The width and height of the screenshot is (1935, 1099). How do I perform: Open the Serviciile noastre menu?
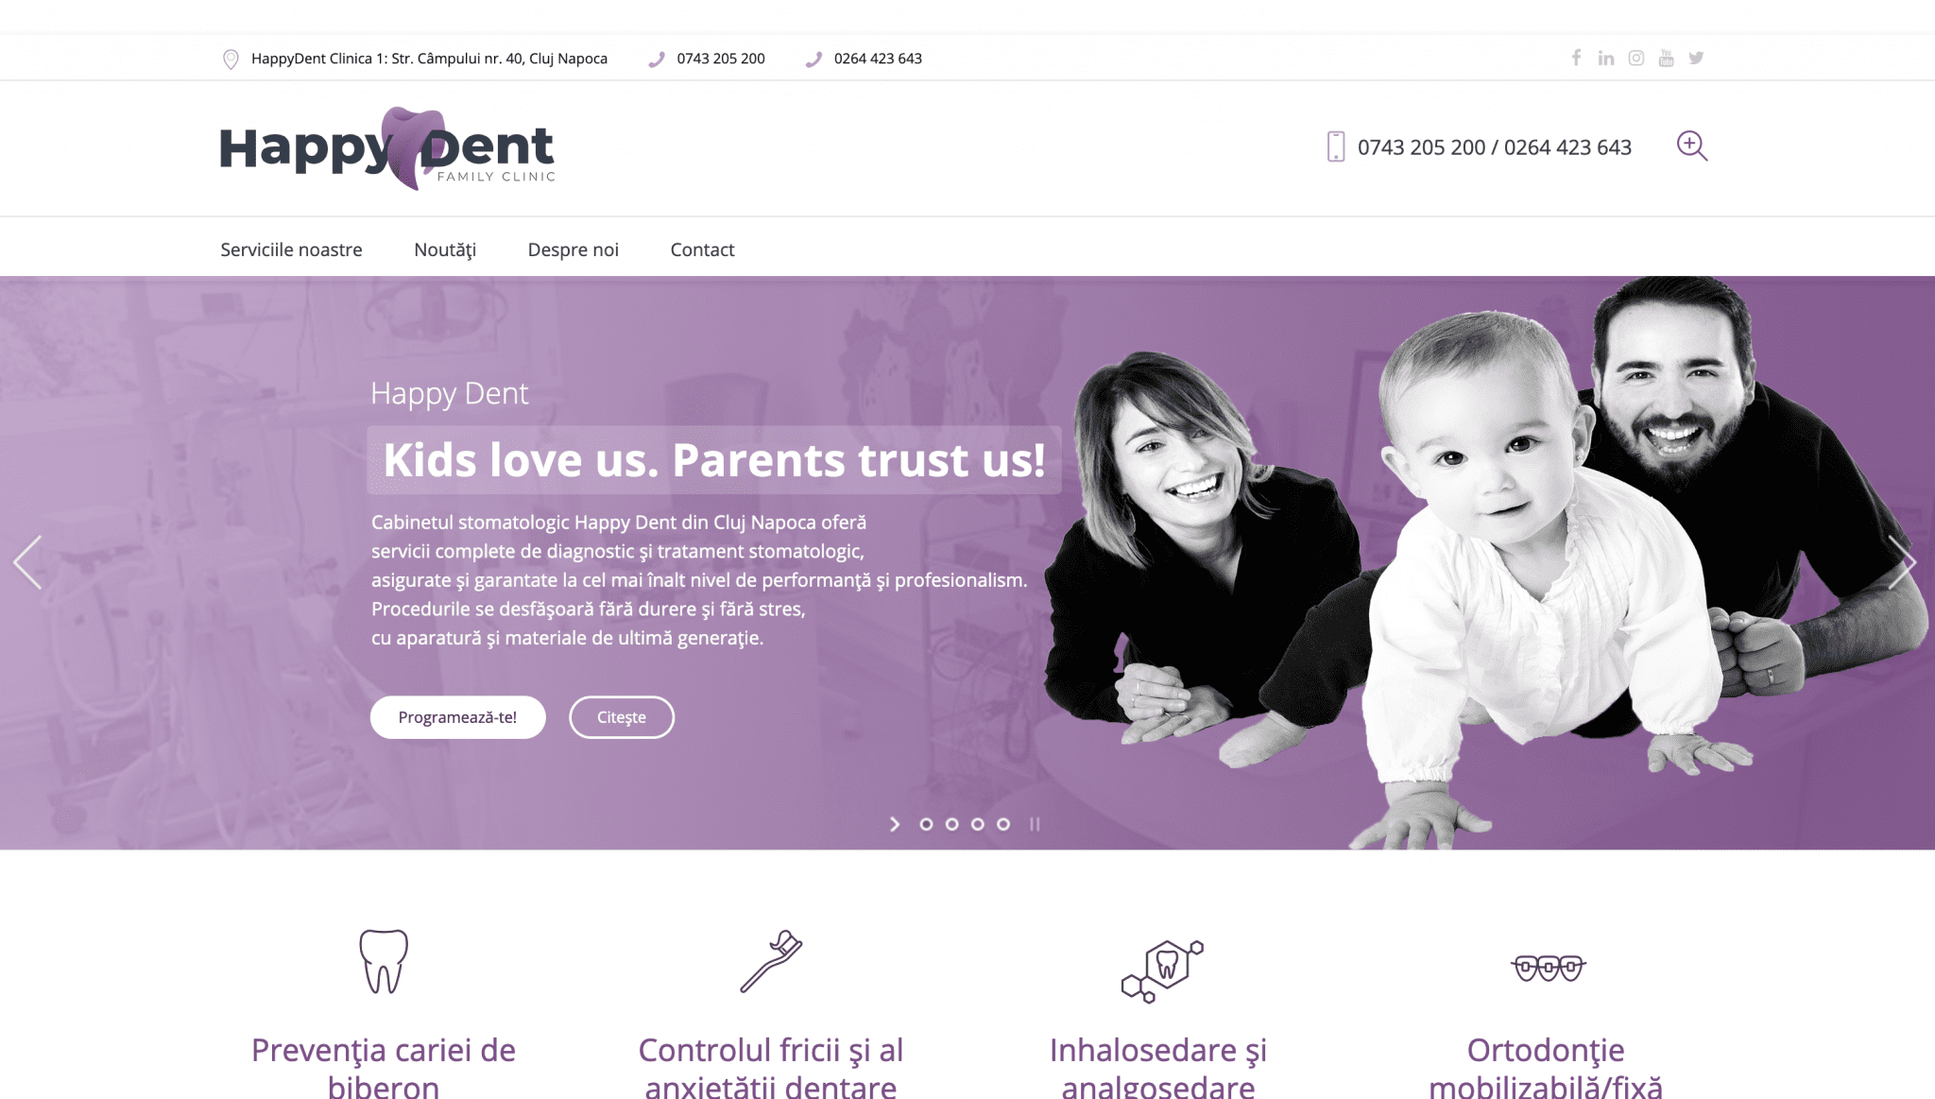coord(291,249)
